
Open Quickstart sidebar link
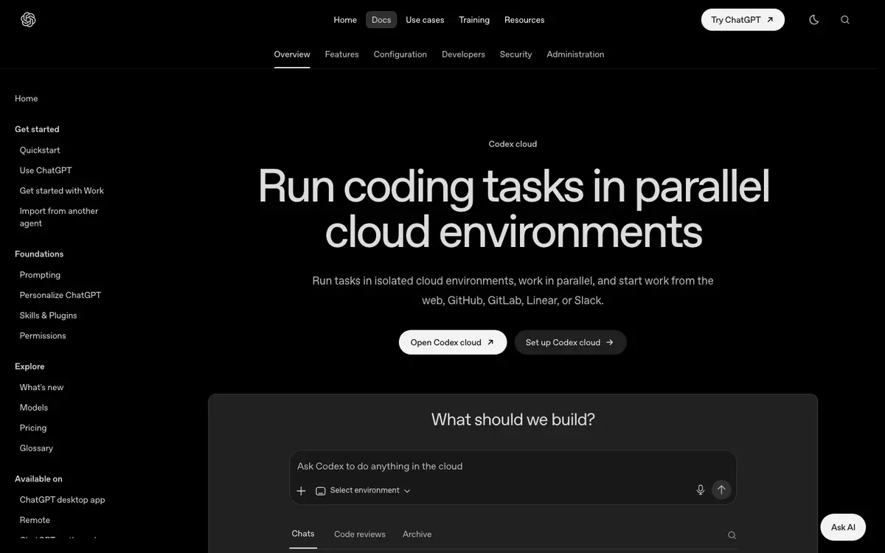pos(40,150)
